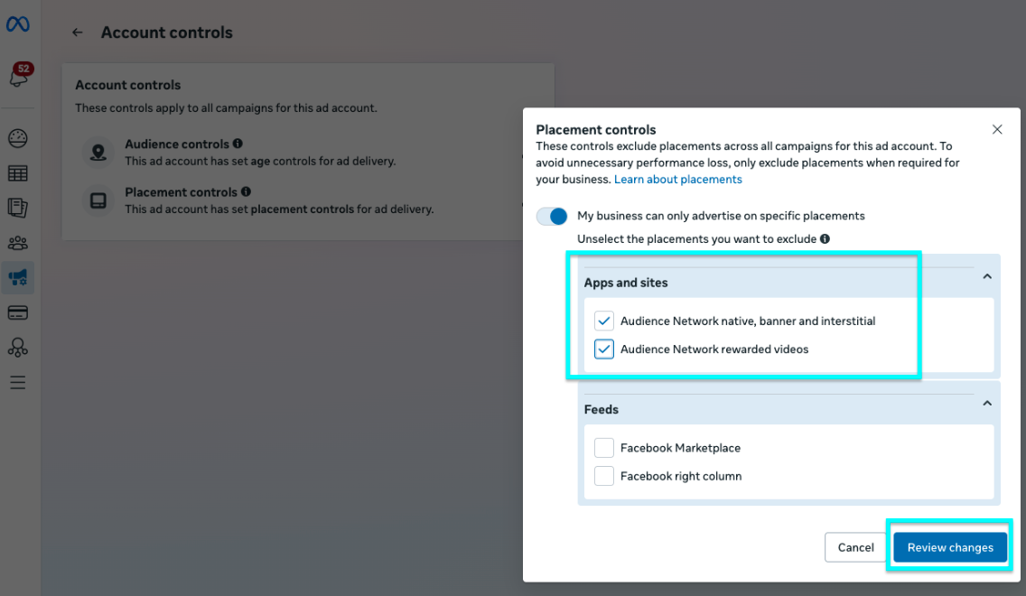
Task: Show the info tooltip next to Audience controls
Action: [x=238, y=144]
